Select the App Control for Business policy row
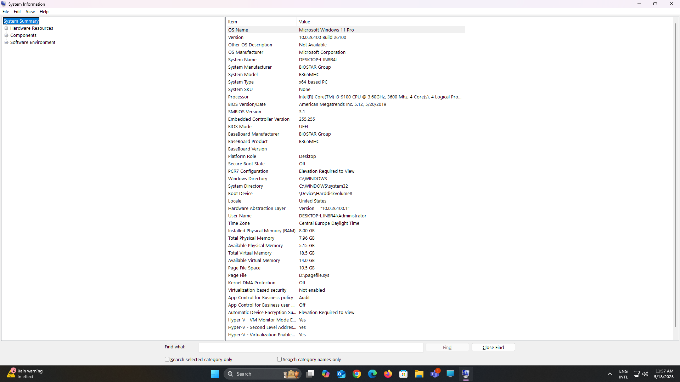680x382 pixels. (346, 298)
